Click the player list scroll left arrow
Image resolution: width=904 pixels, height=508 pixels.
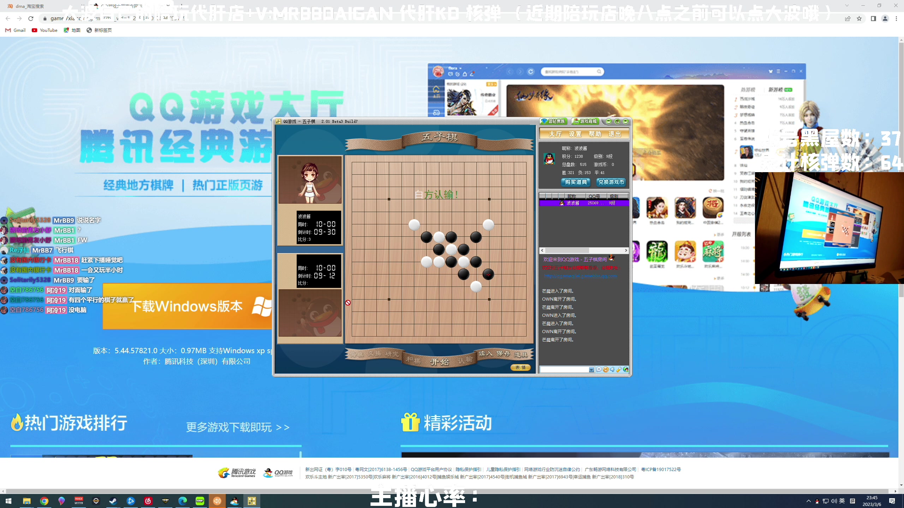(x=542, y=250)
